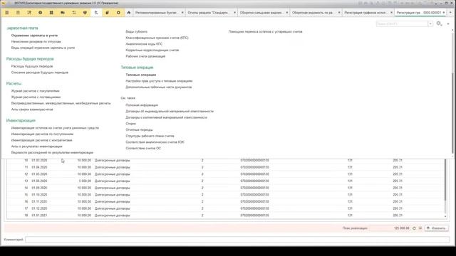Open the small arrow menu beside gear icon
This screenshot has width=456, height=256.
point(448,23)
